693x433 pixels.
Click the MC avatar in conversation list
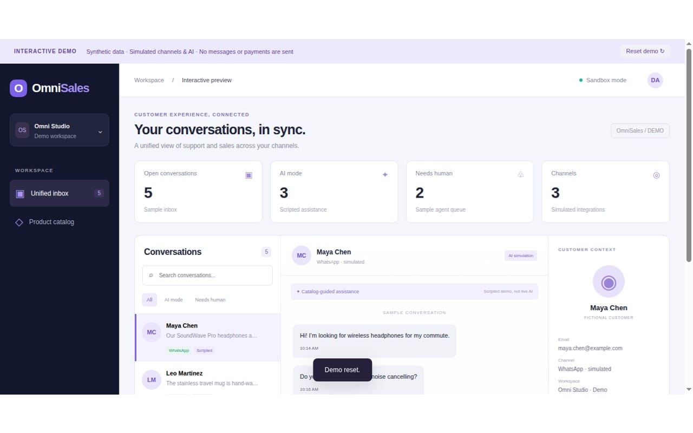coord(152,332)
